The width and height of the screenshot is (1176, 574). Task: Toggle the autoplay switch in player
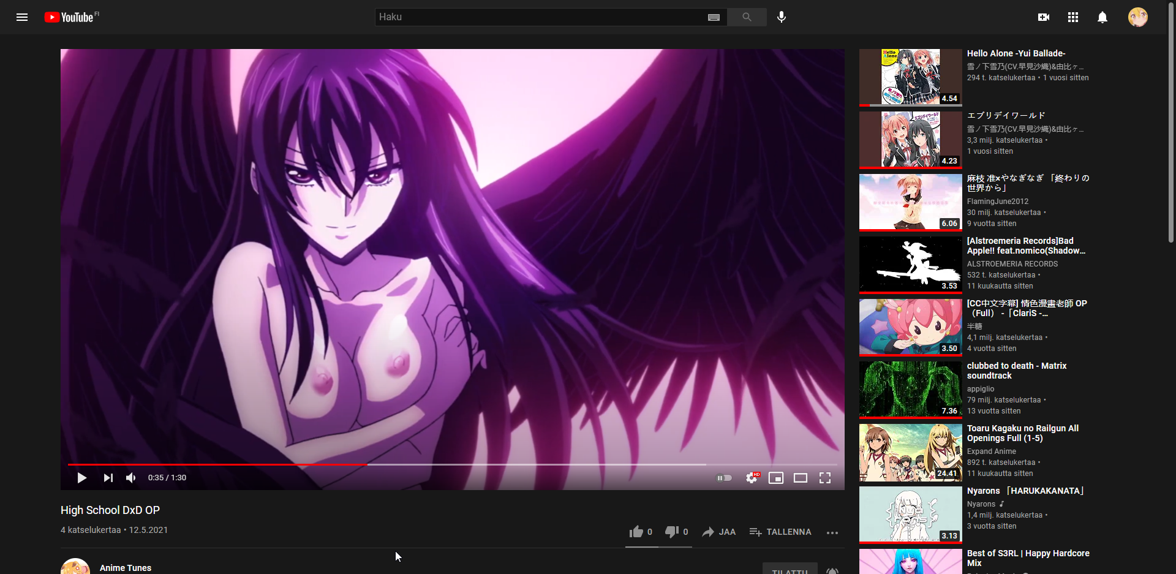coord(725,478)
